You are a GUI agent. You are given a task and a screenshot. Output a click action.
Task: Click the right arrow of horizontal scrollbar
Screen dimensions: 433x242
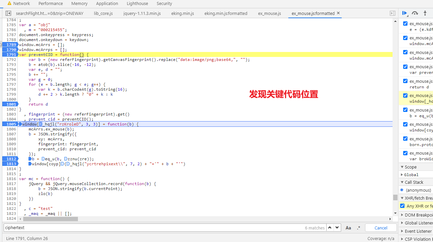(x=390, y=219)
